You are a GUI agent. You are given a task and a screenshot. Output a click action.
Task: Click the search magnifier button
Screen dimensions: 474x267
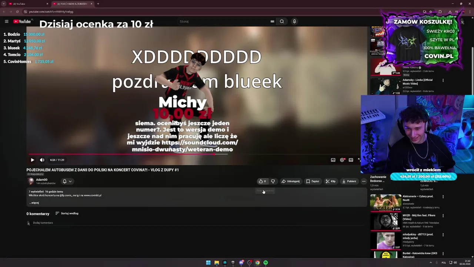(282, 22)
